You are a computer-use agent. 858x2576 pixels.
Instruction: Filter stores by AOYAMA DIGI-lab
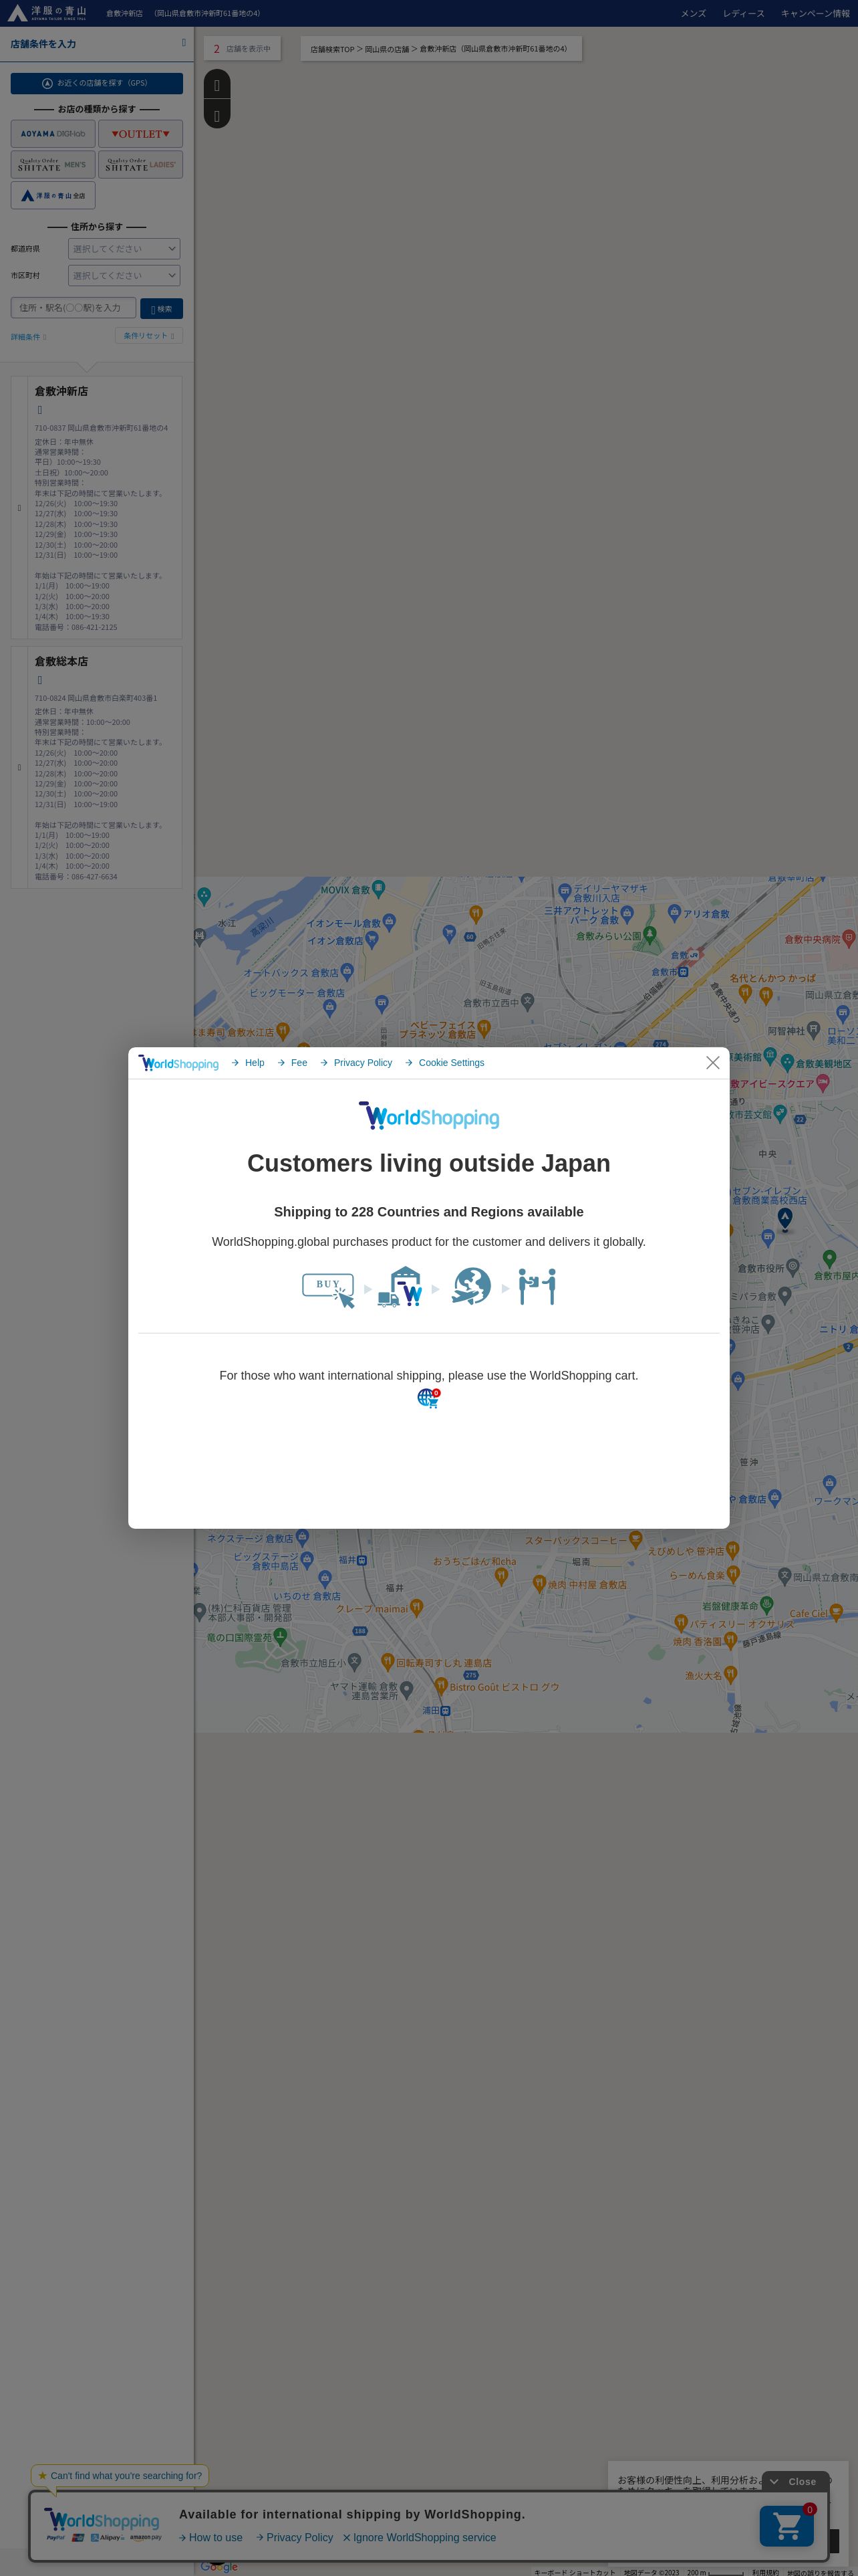[53, 134]
